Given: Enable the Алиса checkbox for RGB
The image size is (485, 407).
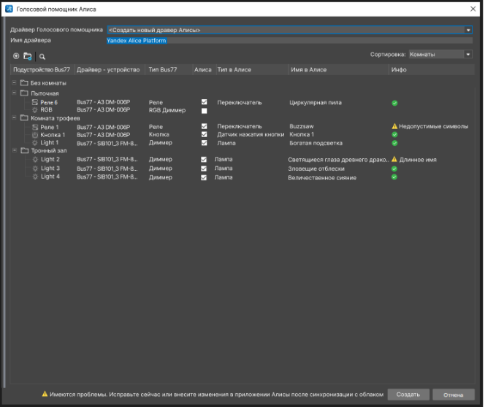Looking at the screenshot, I should tap(205, 111).
